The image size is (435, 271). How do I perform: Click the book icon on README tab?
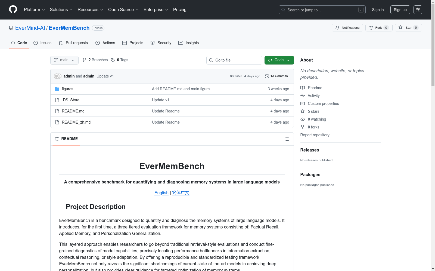57,139
